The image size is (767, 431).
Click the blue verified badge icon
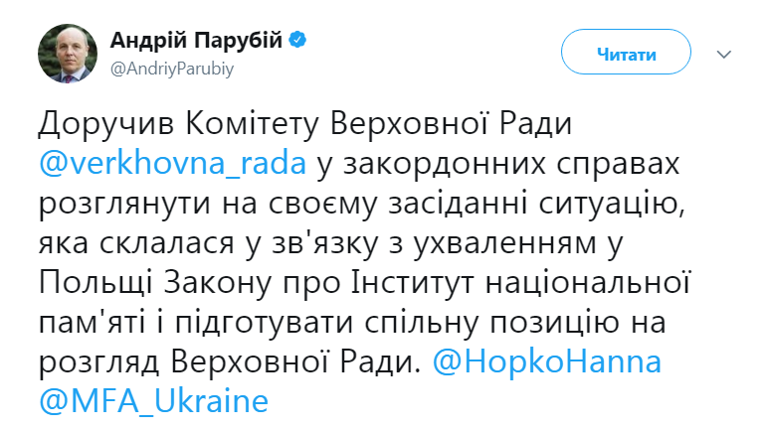coord(296,41)
